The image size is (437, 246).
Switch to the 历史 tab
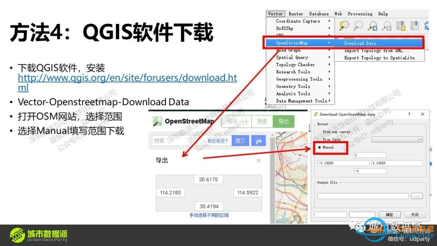coord(262,121)
